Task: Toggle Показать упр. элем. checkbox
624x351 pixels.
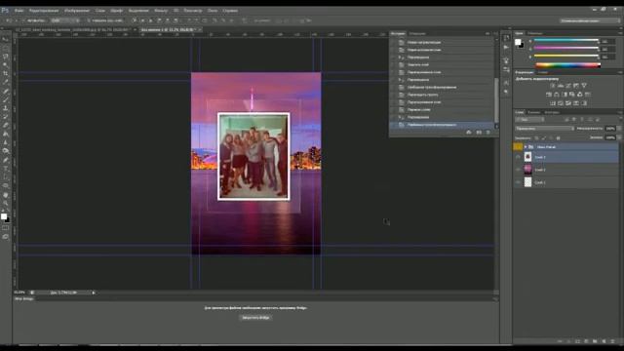Action: tap(89, 20)
